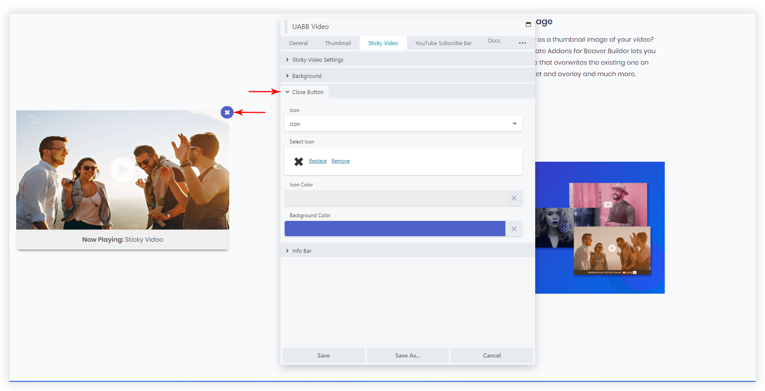
Task: Click the blue sticky video close icon
Action: pyautogui.click(x=227, y=112)
